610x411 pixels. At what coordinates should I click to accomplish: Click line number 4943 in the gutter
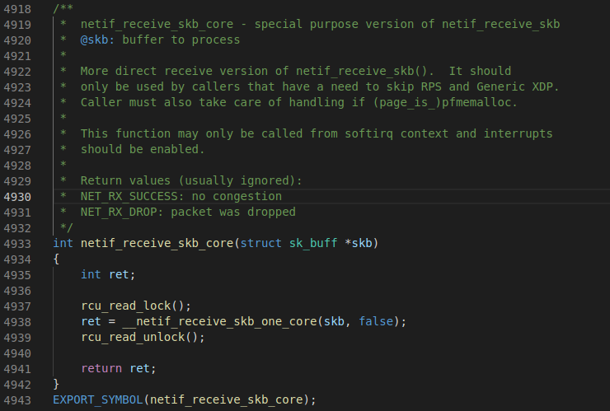pos(17,399)
